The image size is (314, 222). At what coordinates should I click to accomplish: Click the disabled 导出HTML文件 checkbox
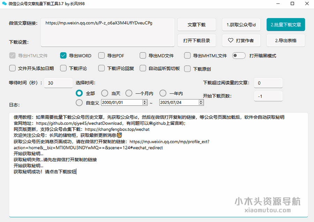point(12,56)
